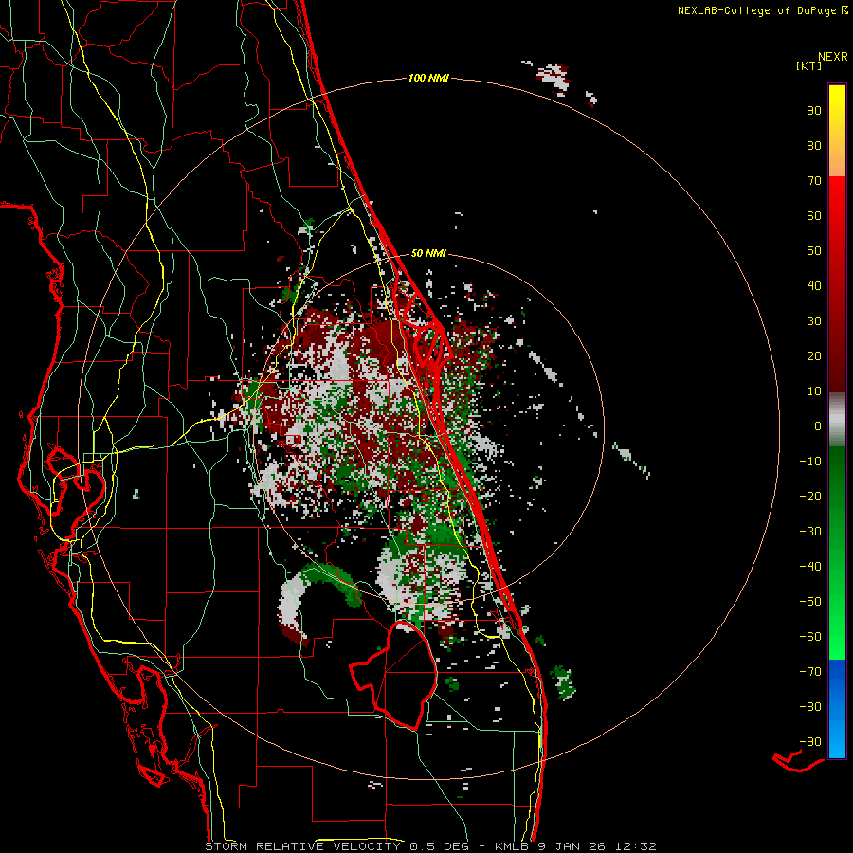Image resolution: width=853 pixels, height=853 pixels.
Task: Click the -80 value on color scale
Action: [x=810, y=707]
